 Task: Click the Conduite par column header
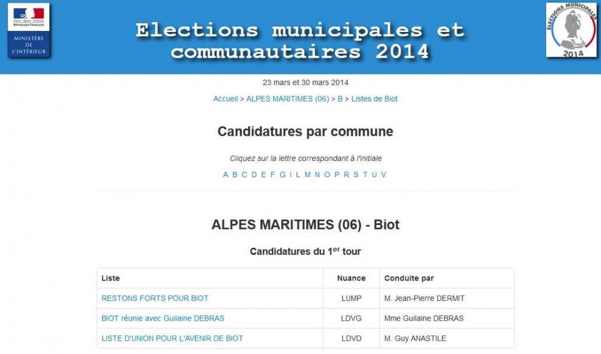point(409,279)
